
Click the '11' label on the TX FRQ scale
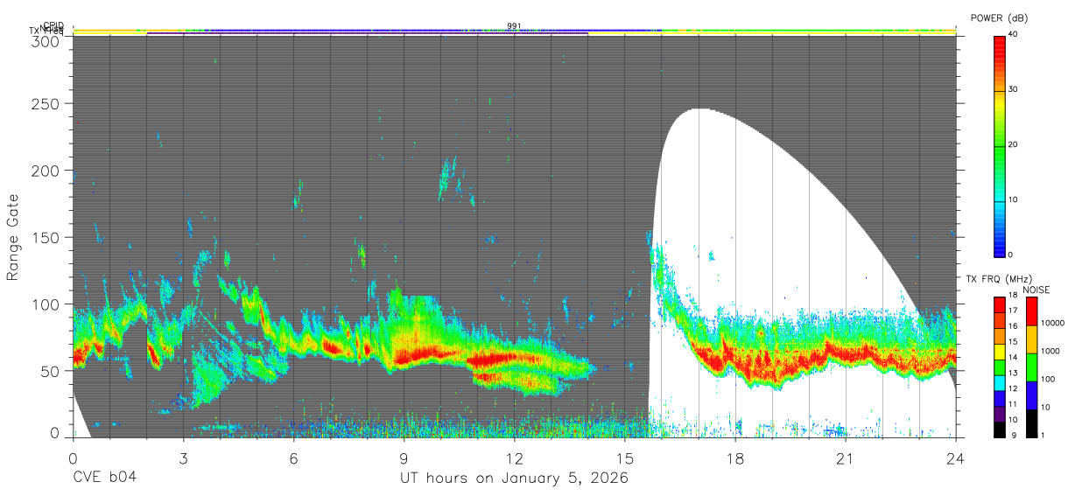click(1013, 404)
